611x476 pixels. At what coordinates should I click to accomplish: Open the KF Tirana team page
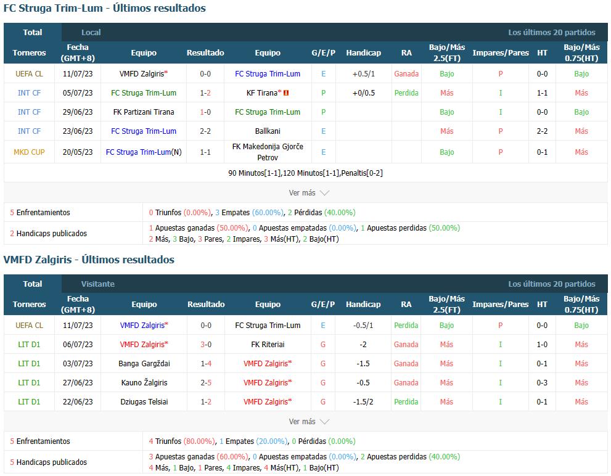pyautogui.click(x=262, y=92)
